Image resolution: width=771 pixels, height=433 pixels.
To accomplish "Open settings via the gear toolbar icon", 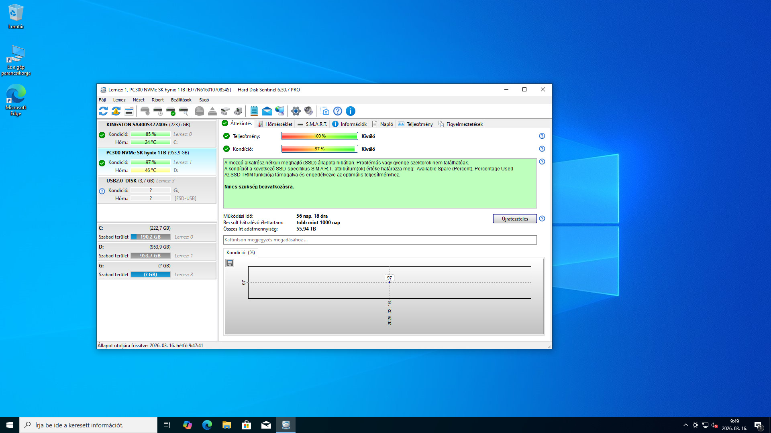I will (x=296, y=111).
